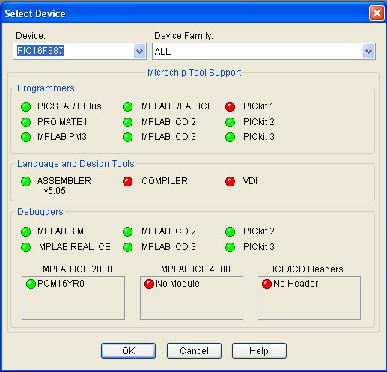Click the red status light beside COMPILER
Viewport: 387px width, 372px height.
[x=127, y=181]
